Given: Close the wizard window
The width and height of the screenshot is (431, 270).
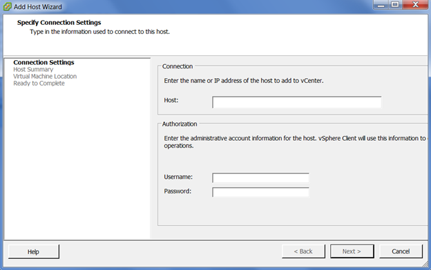Looking at the screenshot, I should (415, 5).
